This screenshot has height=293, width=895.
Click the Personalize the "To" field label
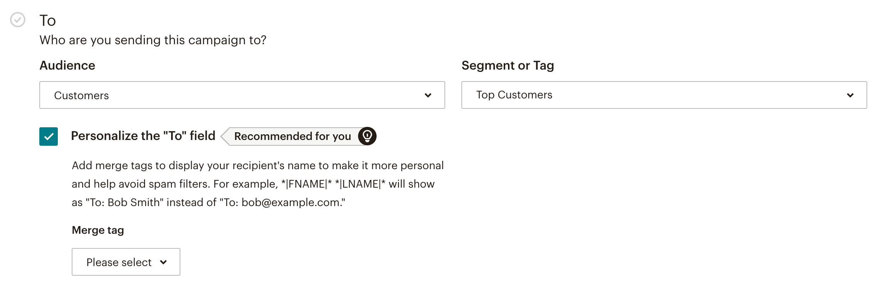(143, 136)
